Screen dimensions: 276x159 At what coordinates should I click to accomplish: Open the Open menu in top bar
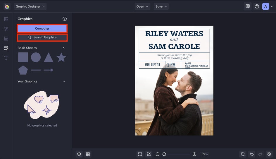click(x=142, y=6)
